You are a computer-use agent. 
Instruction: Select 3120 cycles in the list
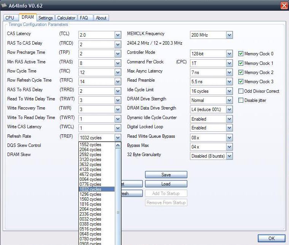97,160
